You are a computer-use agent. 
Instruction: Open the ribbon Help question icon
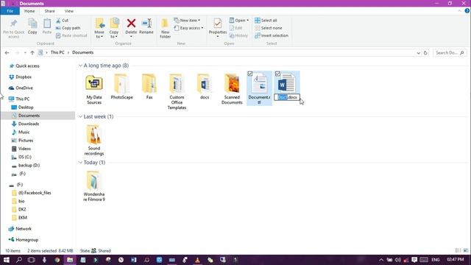pyautogui.click(x=467, y=11)
